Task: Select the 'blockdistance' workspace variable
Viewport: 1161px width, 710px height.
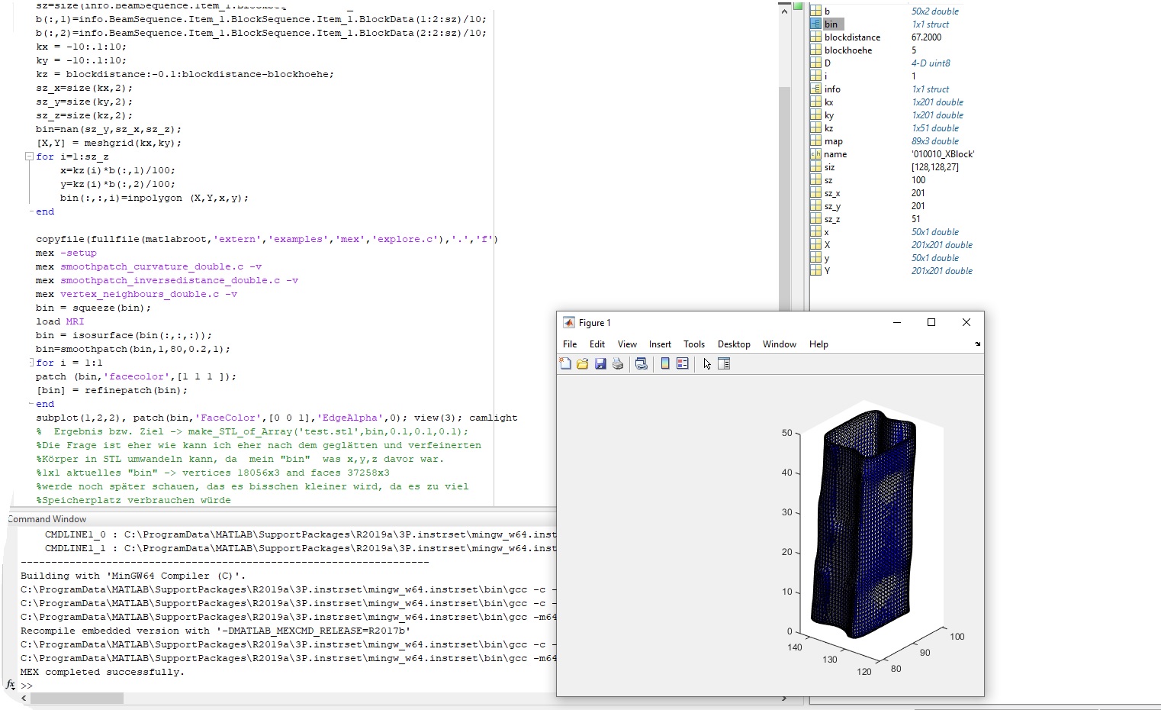Action: (852, 37)
